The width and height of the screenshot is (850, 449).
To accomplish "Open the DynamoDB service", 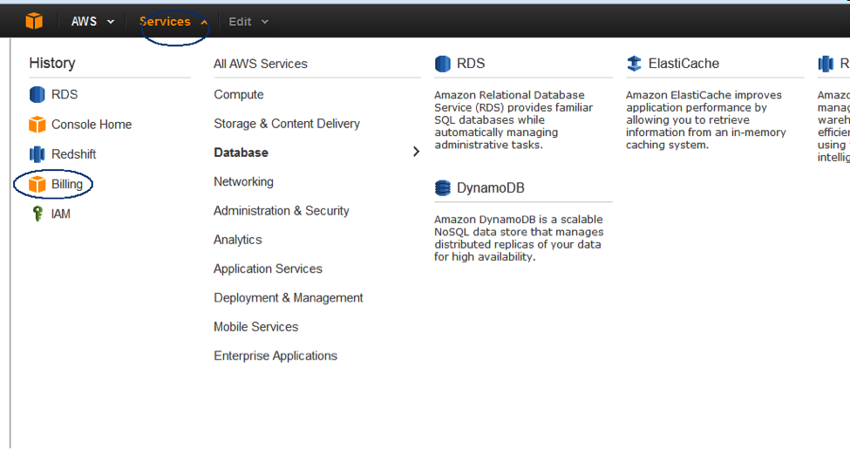I will [491, 187].
